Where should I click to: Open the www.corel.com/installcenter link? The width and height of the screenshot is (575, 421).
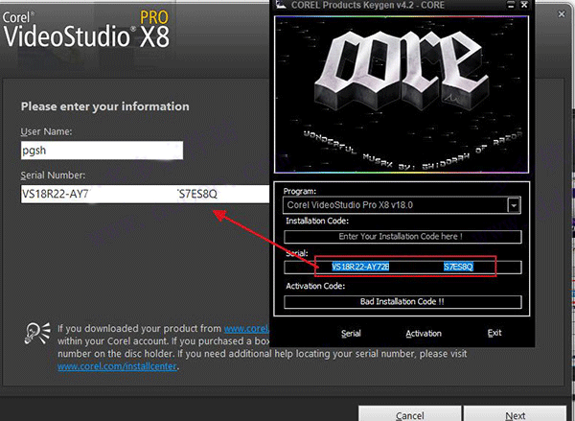(117, 366)
